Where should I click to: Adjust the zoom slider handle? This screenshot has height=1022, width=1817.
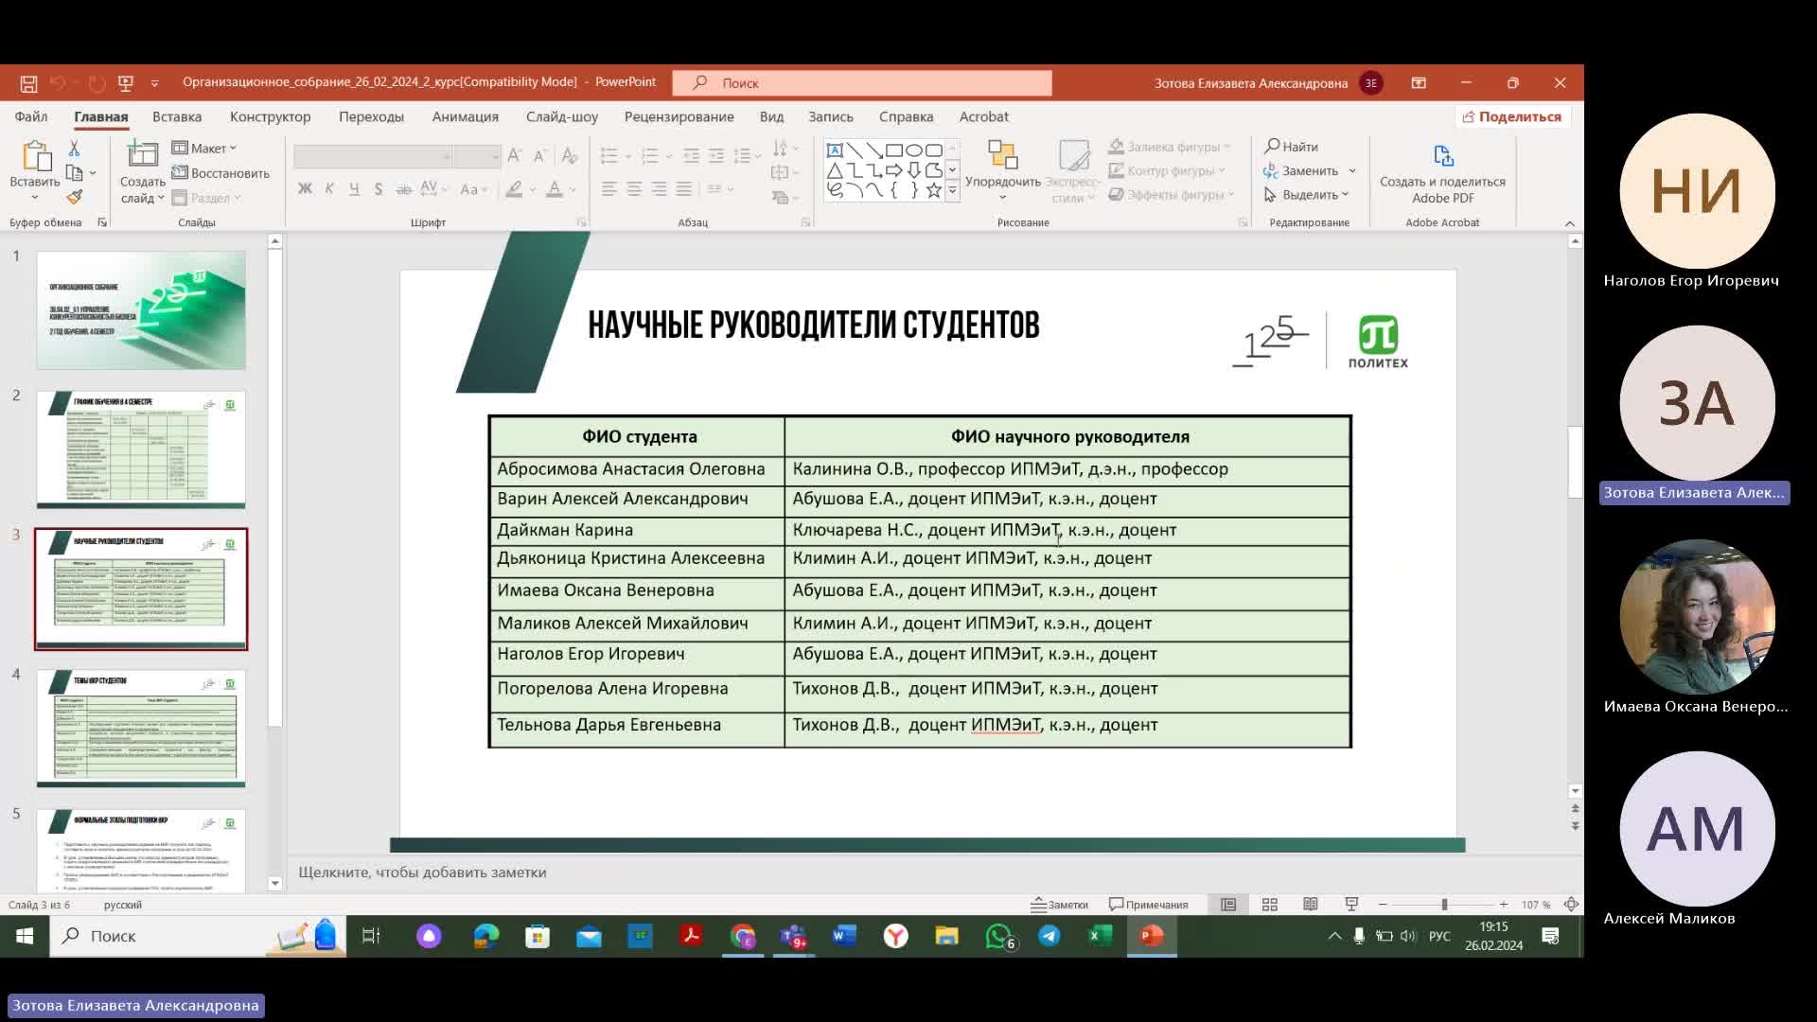1444,905
